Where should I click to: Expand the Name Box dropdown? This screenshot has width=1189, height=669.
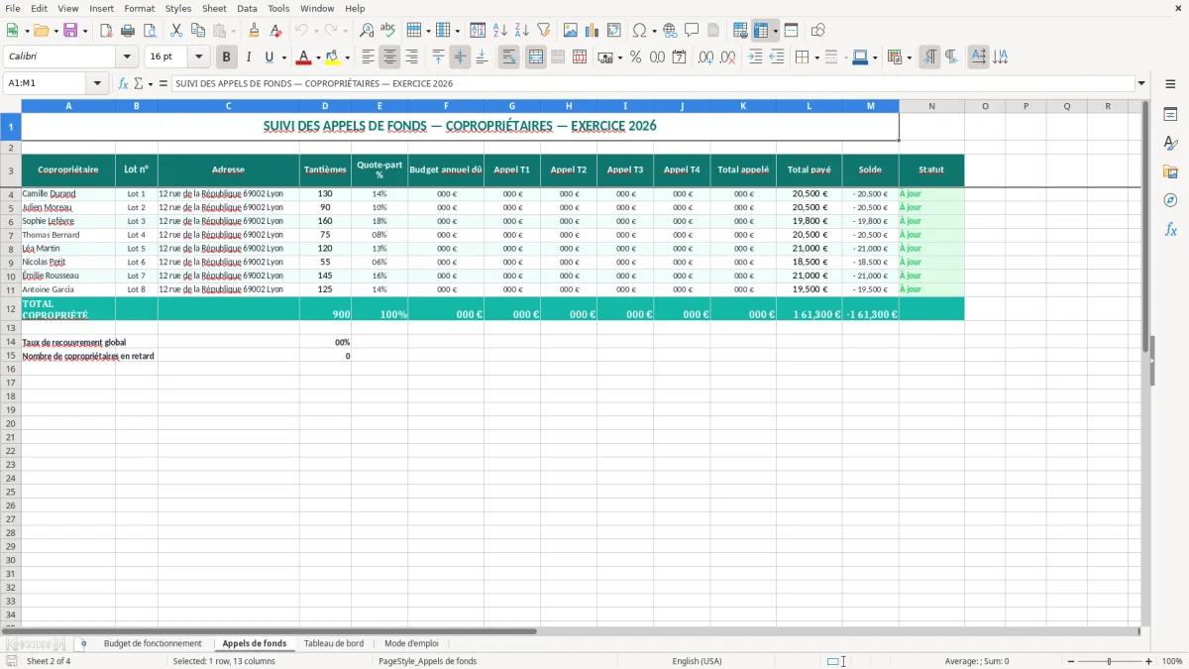click(98, 83)
